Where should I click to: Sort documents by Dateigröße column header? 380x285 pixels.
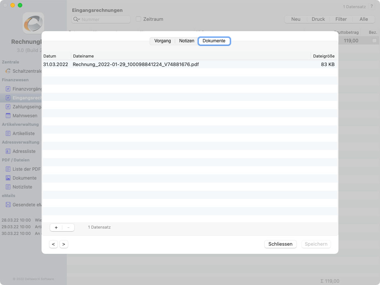(324, 56)
